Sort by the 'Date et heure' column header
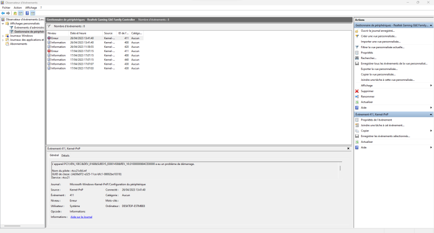Screen dimensions: 434x233 click(86, 33)
